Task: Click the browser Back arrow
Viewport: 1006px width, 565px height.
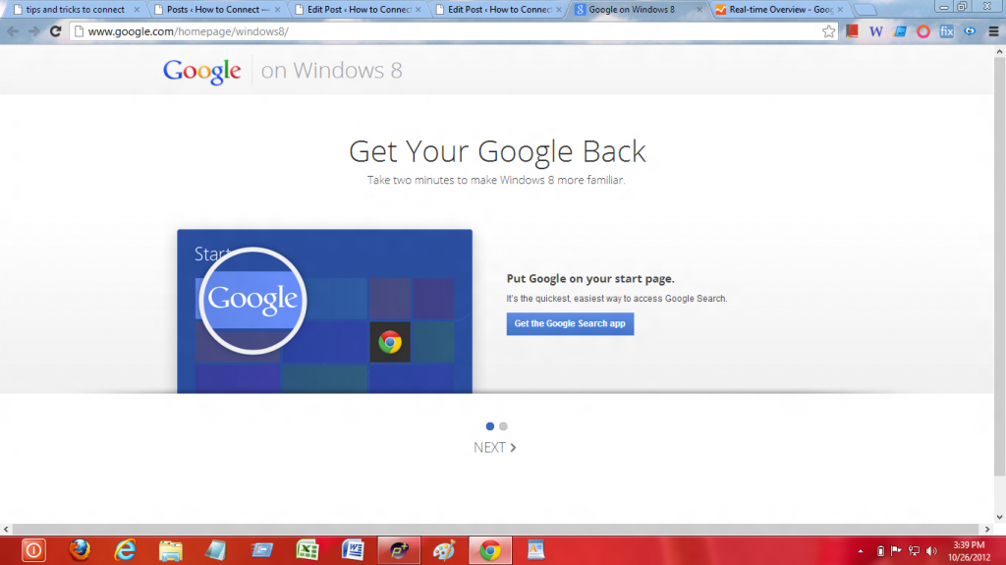Action: (13, 30)
